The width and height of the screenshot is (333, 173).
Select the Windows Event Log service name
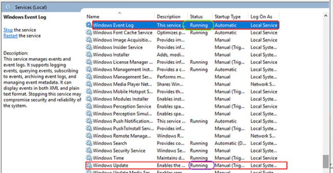113,25
